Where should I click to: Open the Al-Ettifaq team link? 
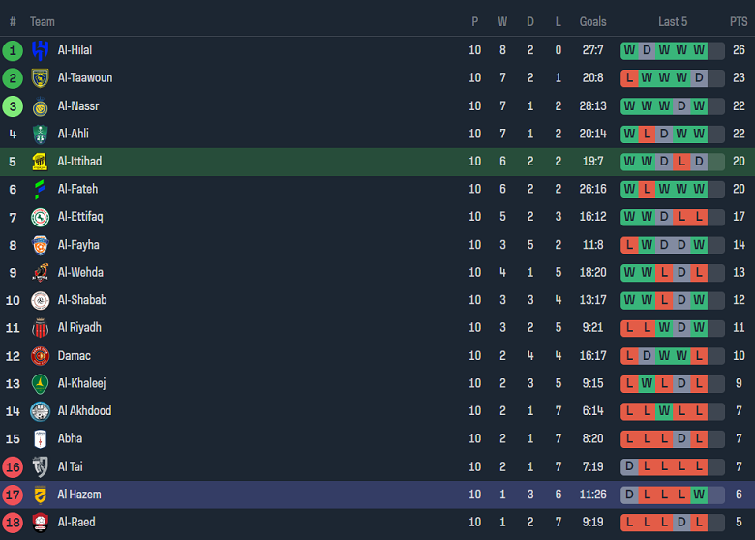click(79, 217)
